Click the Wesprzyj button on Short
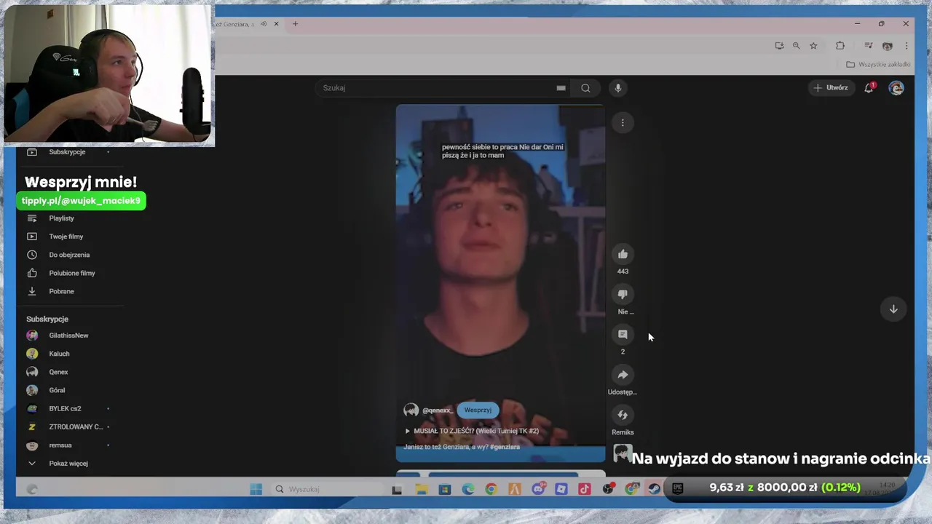The width and height of the screenshot is (932, 524). 478,410
